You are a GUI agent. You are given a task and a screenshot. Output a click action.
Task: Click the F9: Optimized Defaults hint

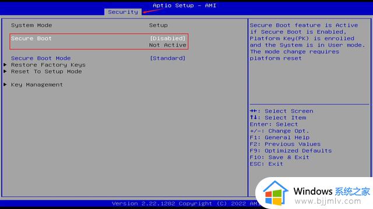click(x=291, y=151)
